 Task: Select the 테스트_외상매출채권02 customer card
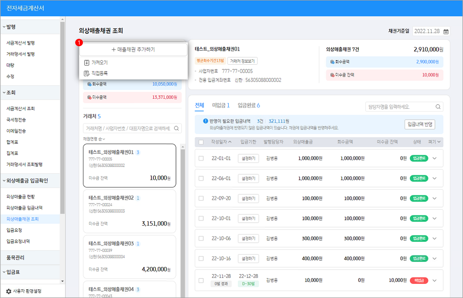(x=129, y=211)
